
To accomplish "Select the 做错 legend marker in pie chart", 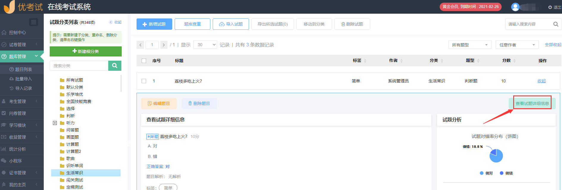I will pyautogui.click(x=502, y=173).
